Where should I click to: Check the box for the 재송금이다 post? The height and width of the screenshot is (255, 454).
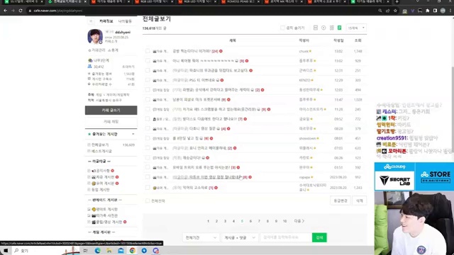click(148, 157)
